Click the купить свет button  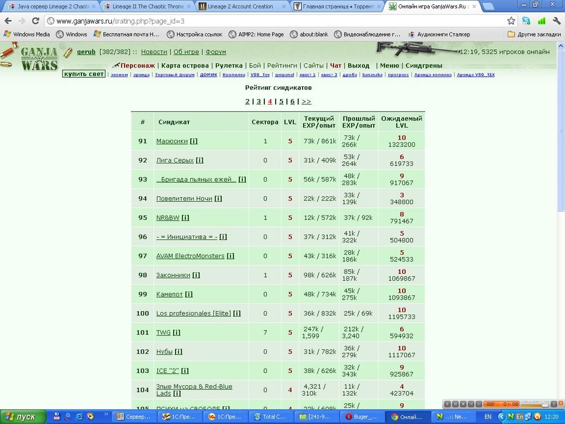coord(84,74)
